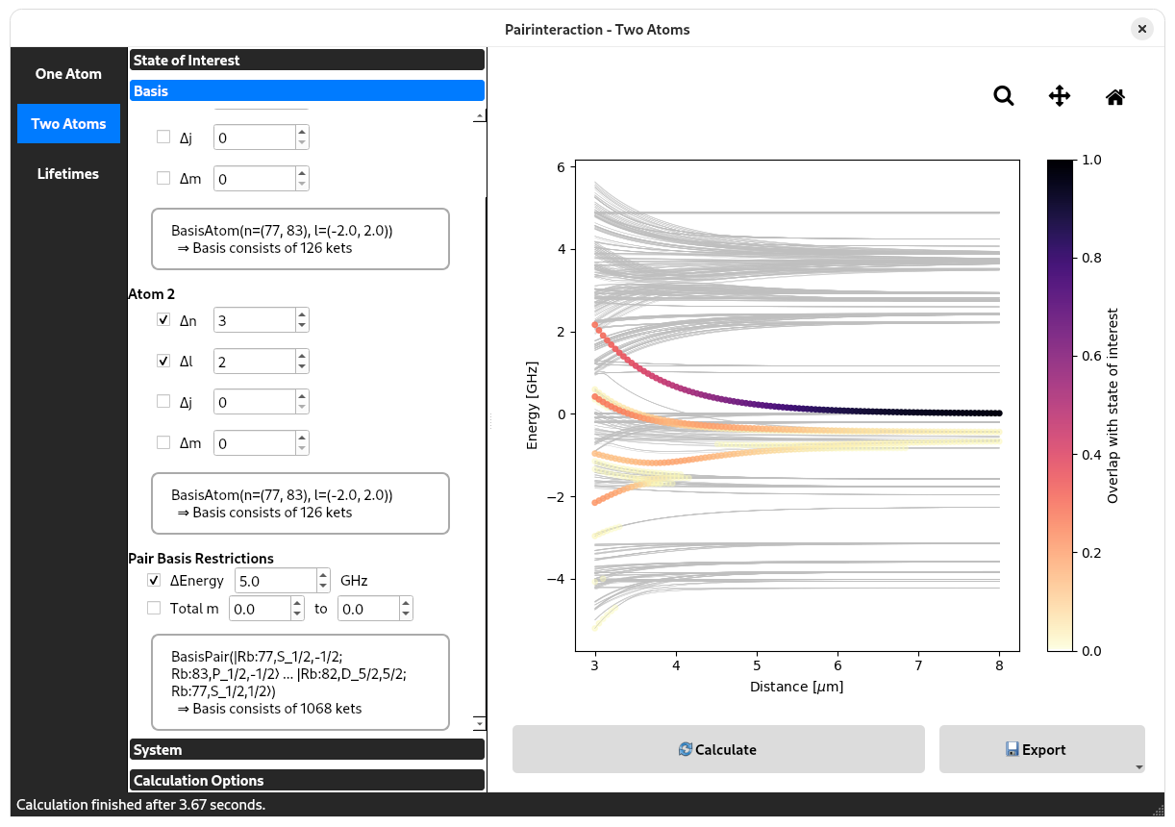The width and height of the screenshot is (1175, 827).
Task: Select the pan move arrows tool
Action: (1059, 96)
